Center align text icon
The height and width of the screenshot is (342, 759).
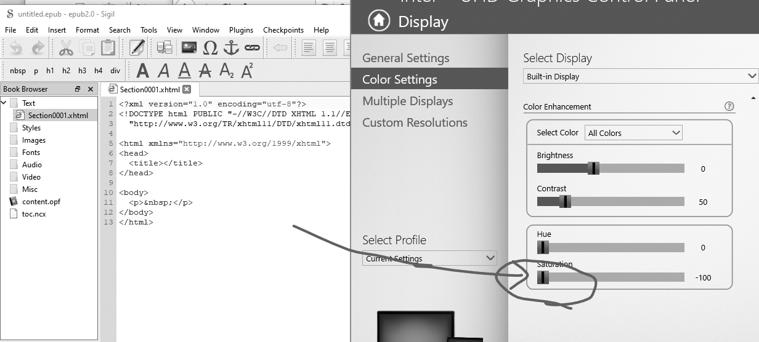(x=330, y=47)
